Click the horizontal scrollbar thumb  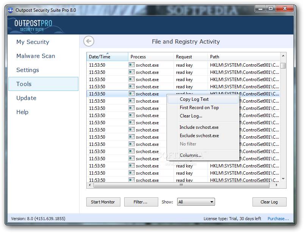point(181,185)
